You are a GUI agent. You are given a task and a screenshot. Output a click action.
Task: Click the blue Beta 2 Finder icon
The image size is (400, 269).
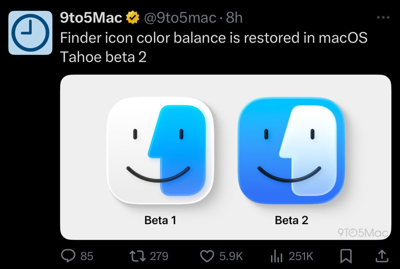[291, 150]
